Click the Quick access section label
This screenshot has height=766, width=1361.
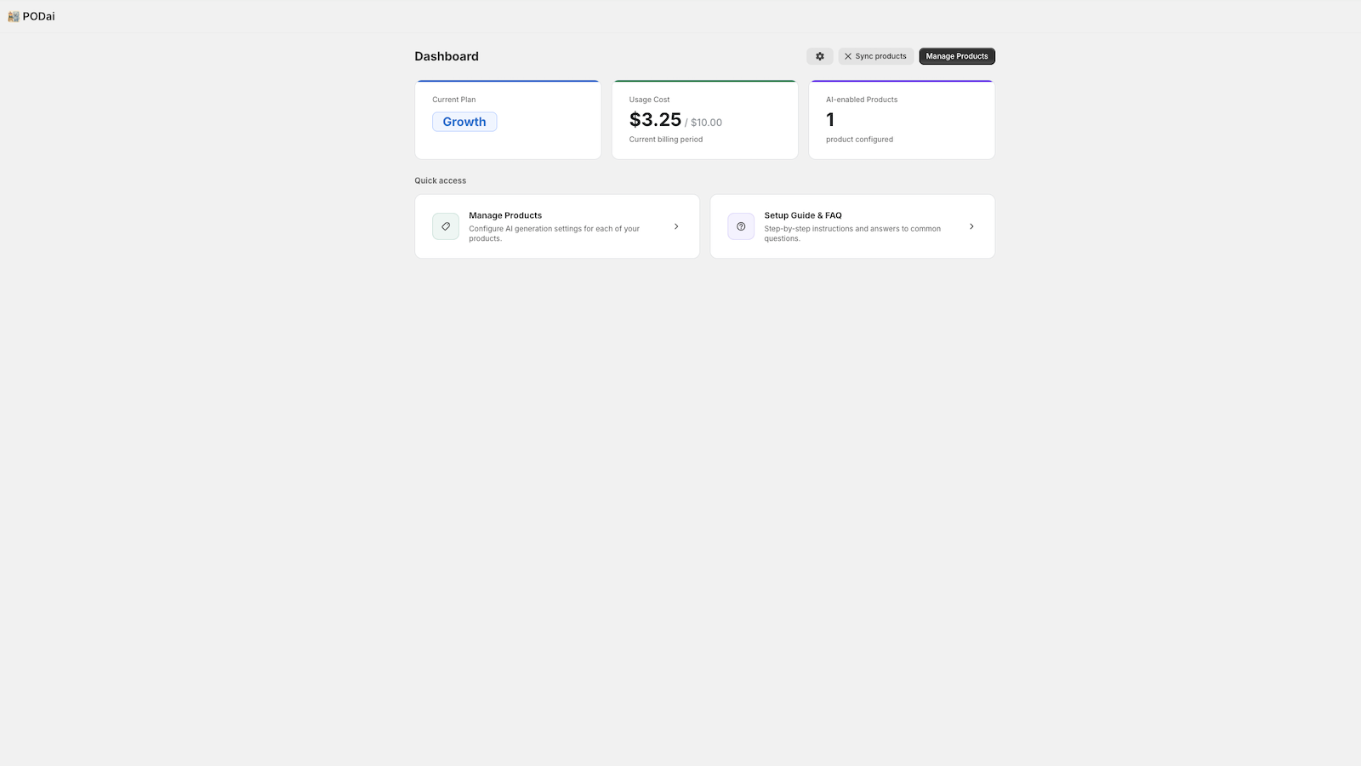pyautogui.click(x=441, y=180)
